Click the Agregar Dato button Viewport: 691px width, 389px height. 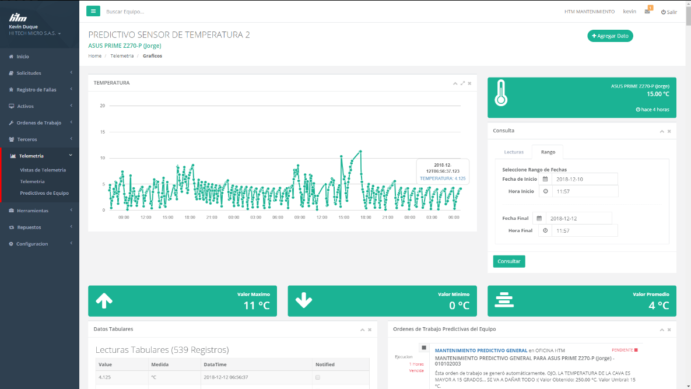tap(610, 36)
